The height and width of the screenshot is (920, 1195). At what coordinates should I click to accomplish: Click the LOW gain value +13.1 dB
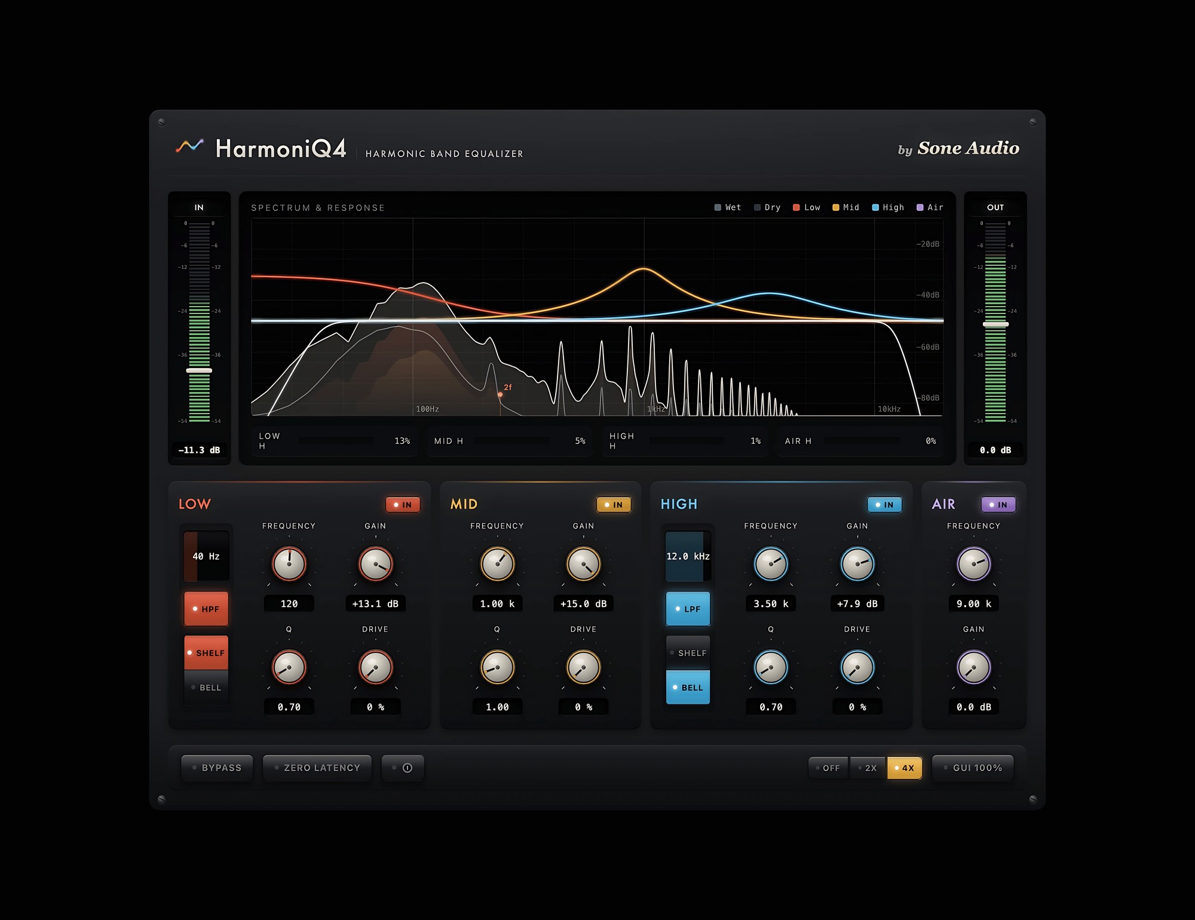pos(375,604)
